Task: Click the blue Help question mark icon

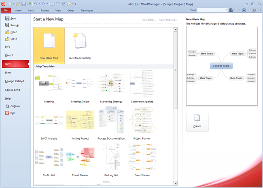Action: [244, 10]
